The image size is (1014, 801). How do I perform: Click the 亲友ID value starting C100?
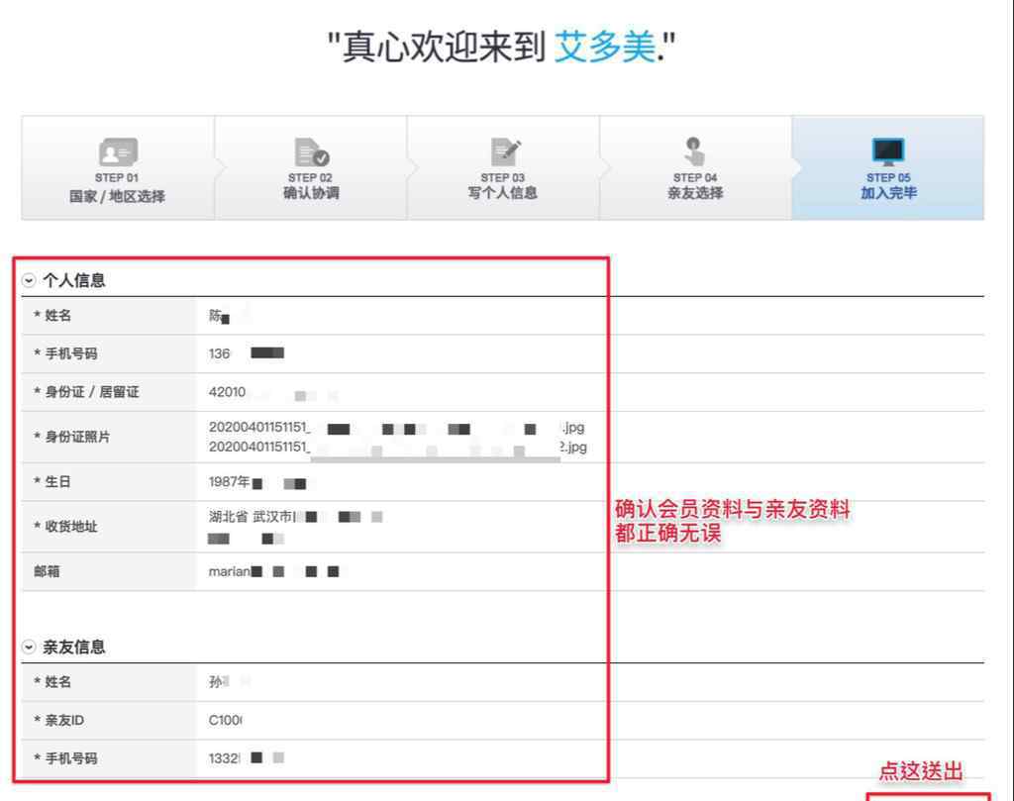pyautogui.click(x=225, y=720)
